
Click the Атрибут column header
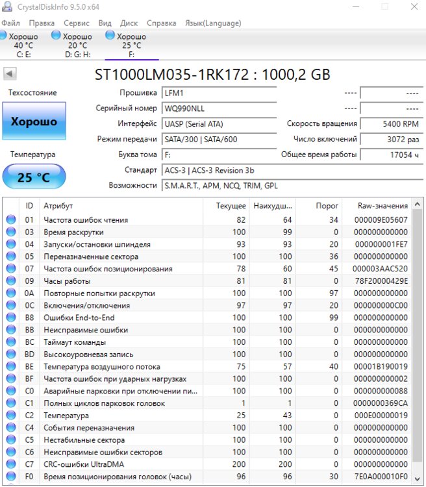point(123,206)
